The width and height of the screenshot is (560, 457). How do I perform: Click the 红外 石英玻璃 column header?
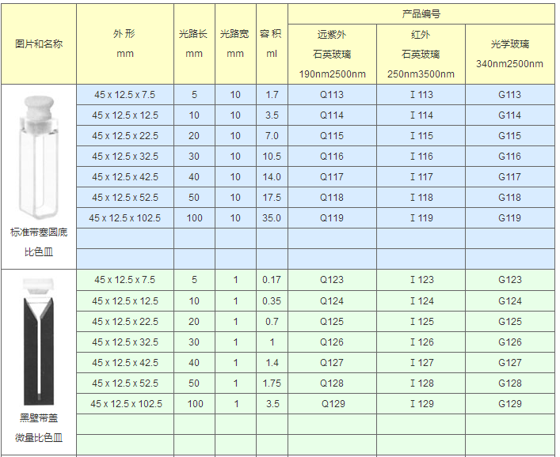coord(421,55)
